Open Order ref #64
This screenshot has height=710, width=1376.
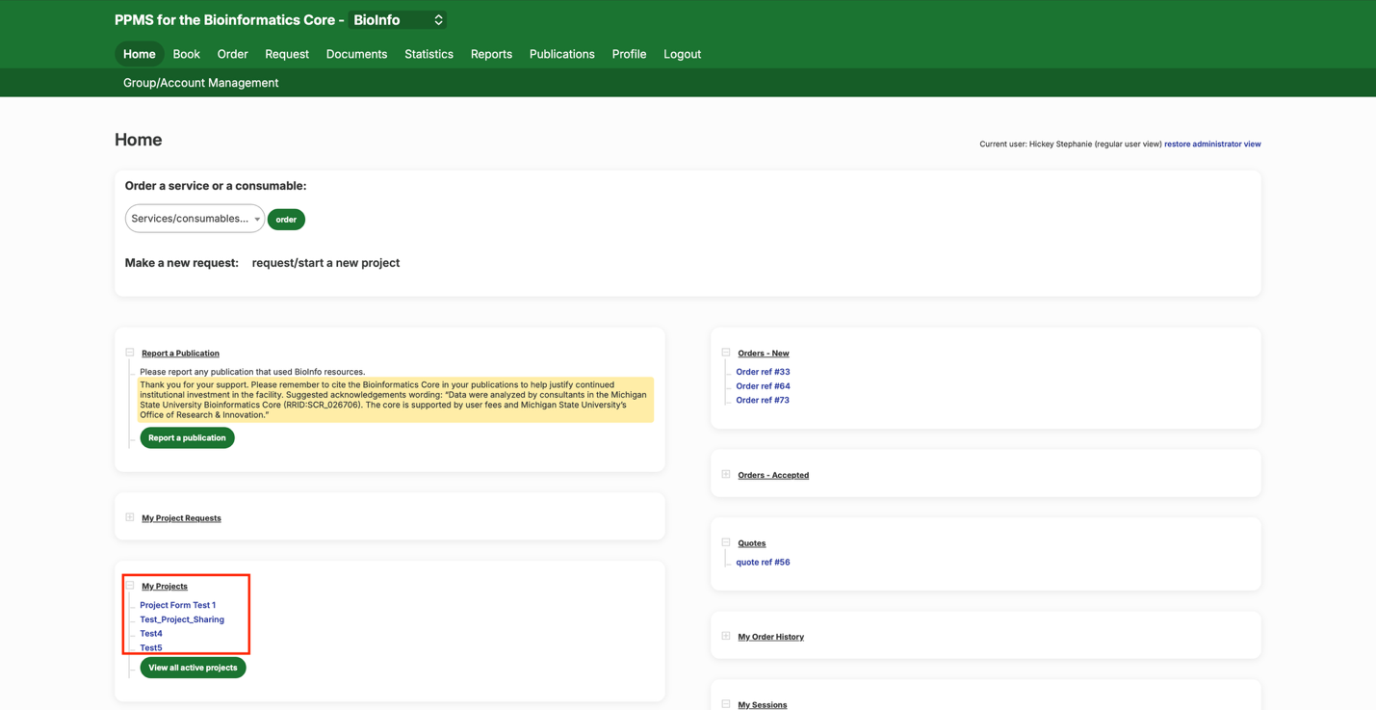point(763,386)
